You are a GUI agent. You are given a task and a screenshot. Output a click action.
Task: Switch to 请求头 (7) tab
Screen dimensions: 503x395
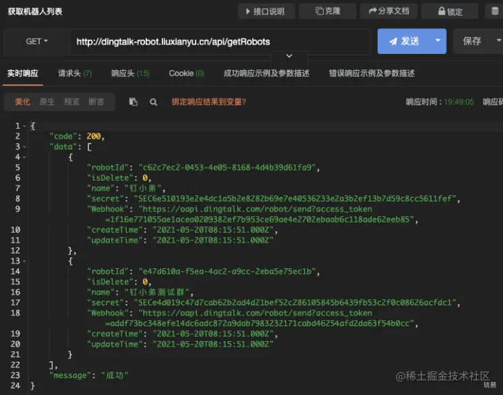(75, 73)
